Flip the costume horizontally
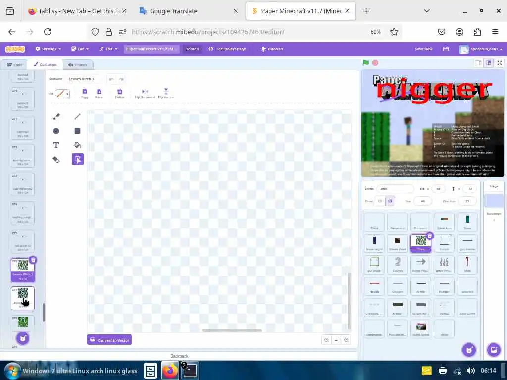 145,93
